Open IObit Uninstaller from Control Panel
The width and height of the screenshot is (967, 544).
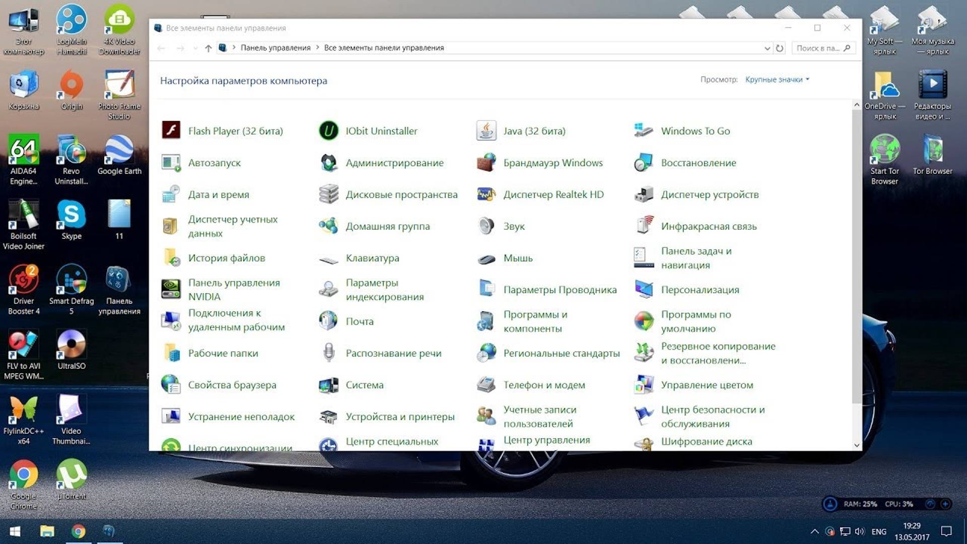[381, 130]
